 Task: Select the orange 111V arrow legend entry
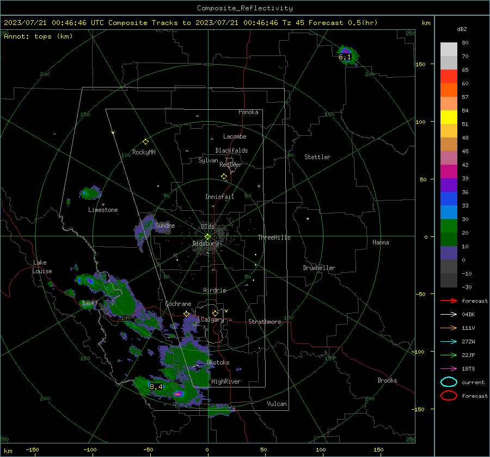[449, 328]
